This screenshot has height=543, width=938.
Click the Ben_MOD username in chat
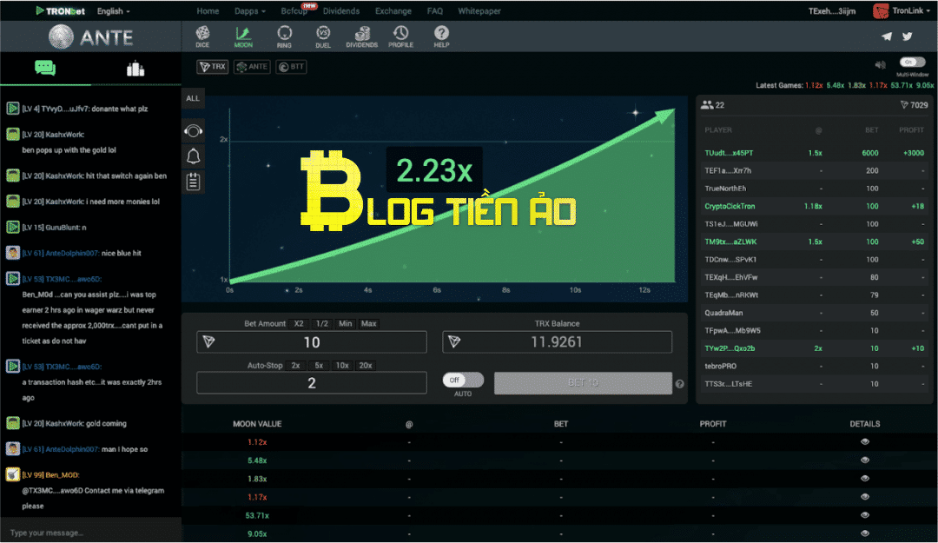63,474
